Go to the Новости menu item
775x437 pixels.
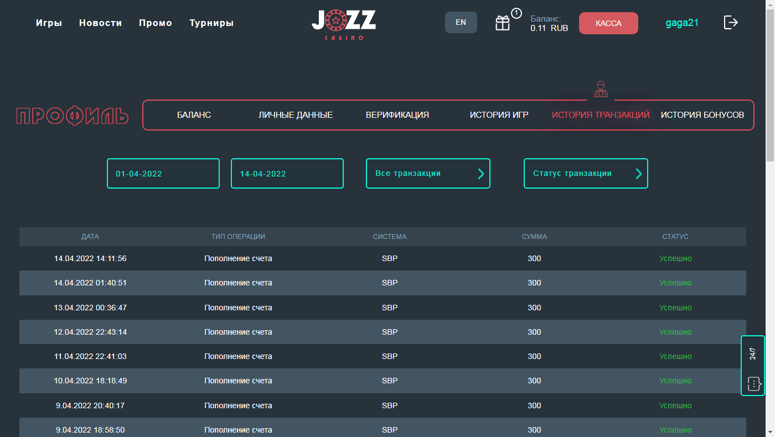tap(100, 23)
